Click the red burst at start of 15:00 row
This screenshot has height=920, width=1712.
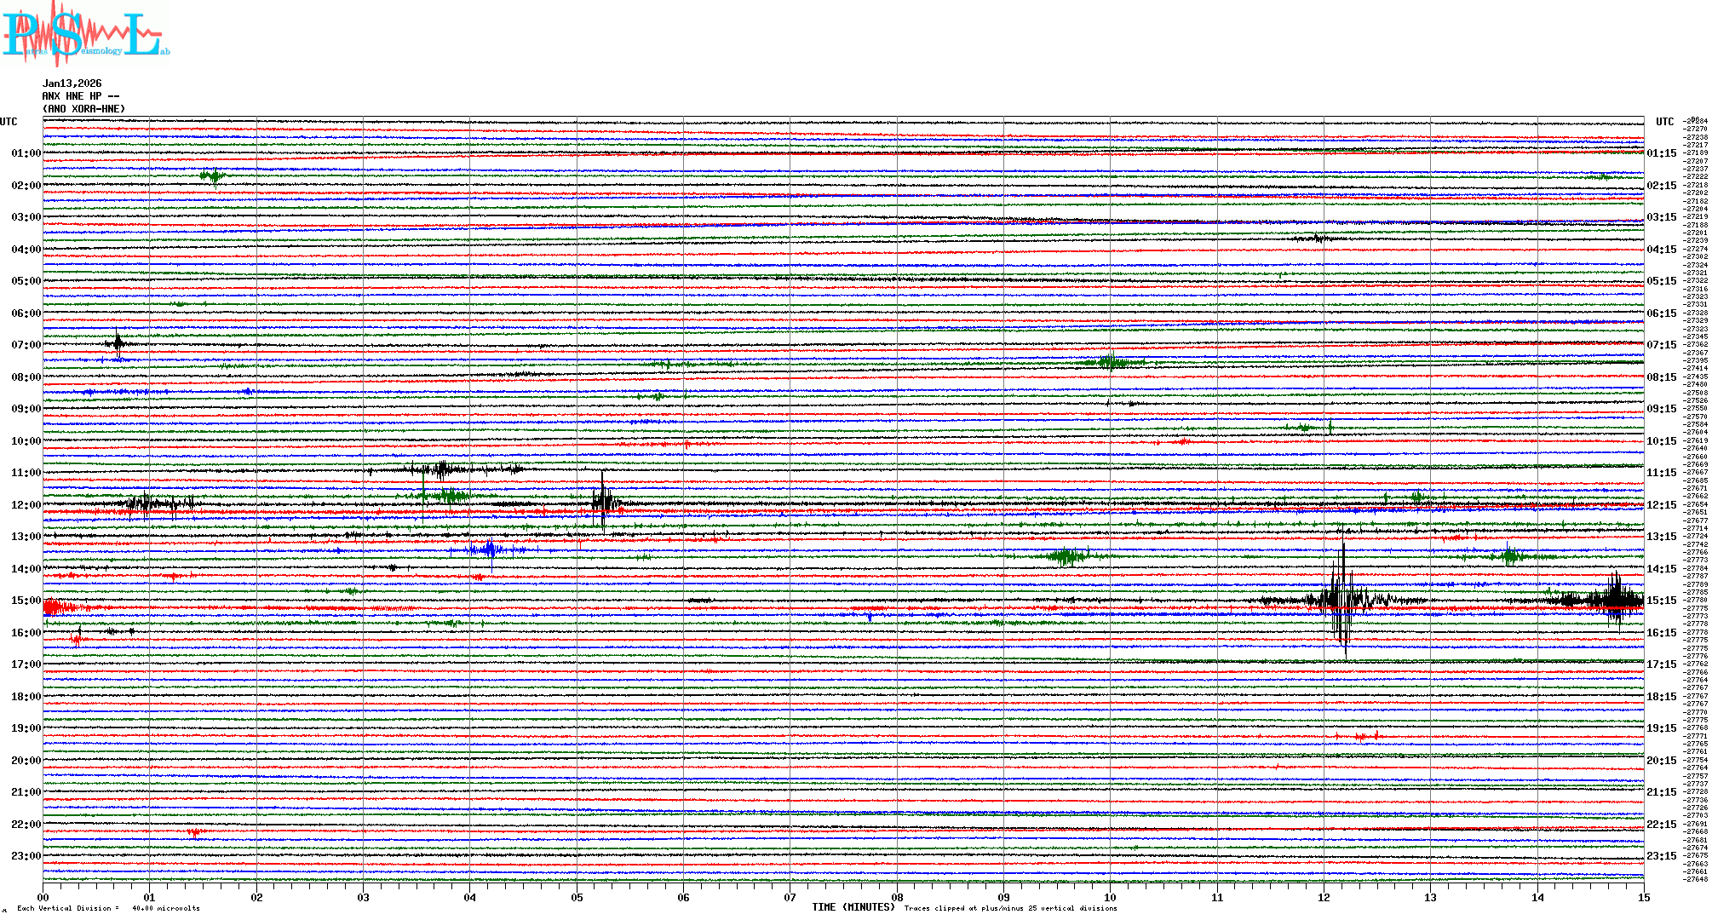[x=53, y=607]
